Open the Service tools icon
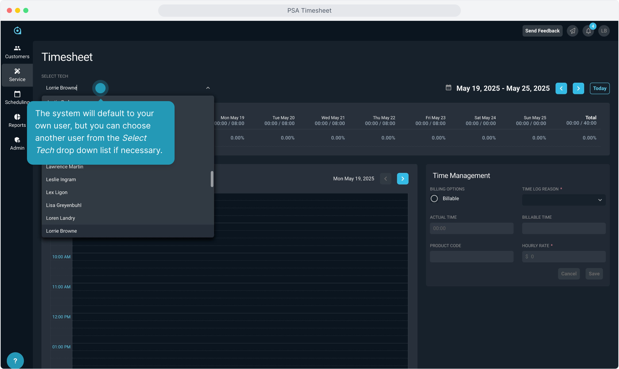 tap(17, 71)
